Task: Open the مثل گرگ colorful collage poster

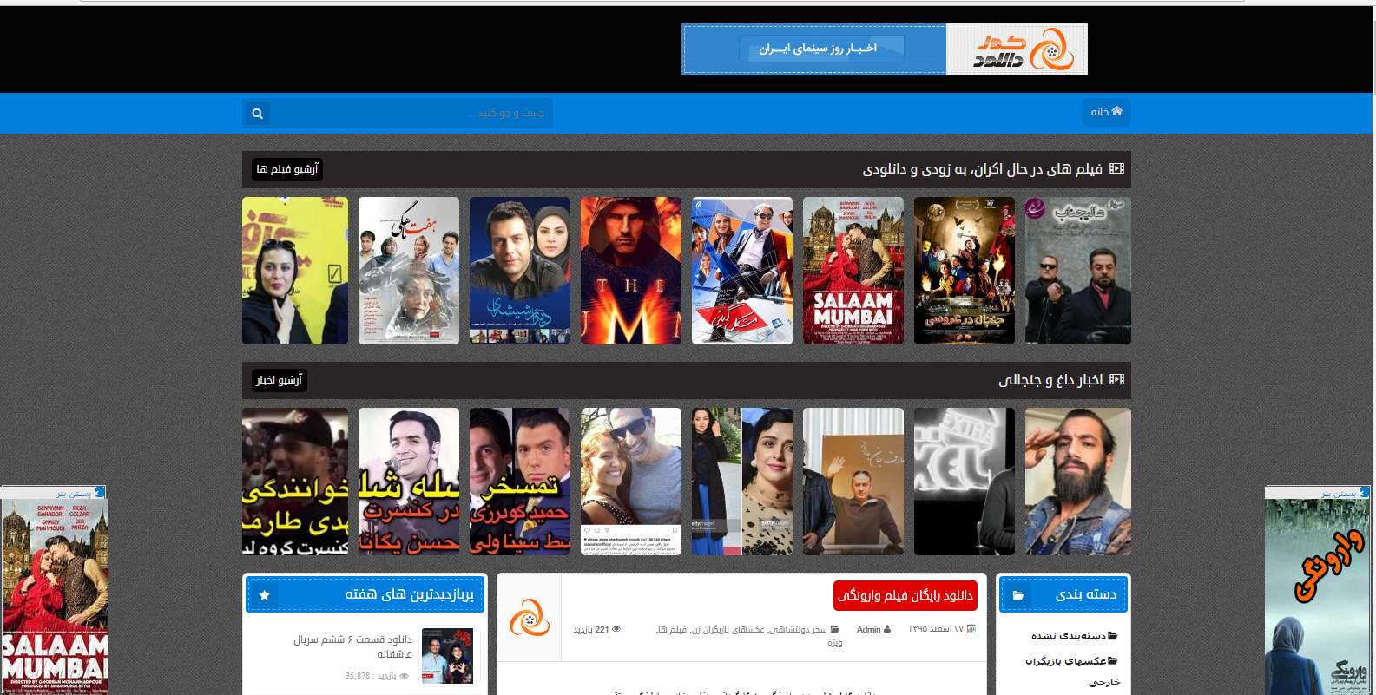Action: click(742, 271)
